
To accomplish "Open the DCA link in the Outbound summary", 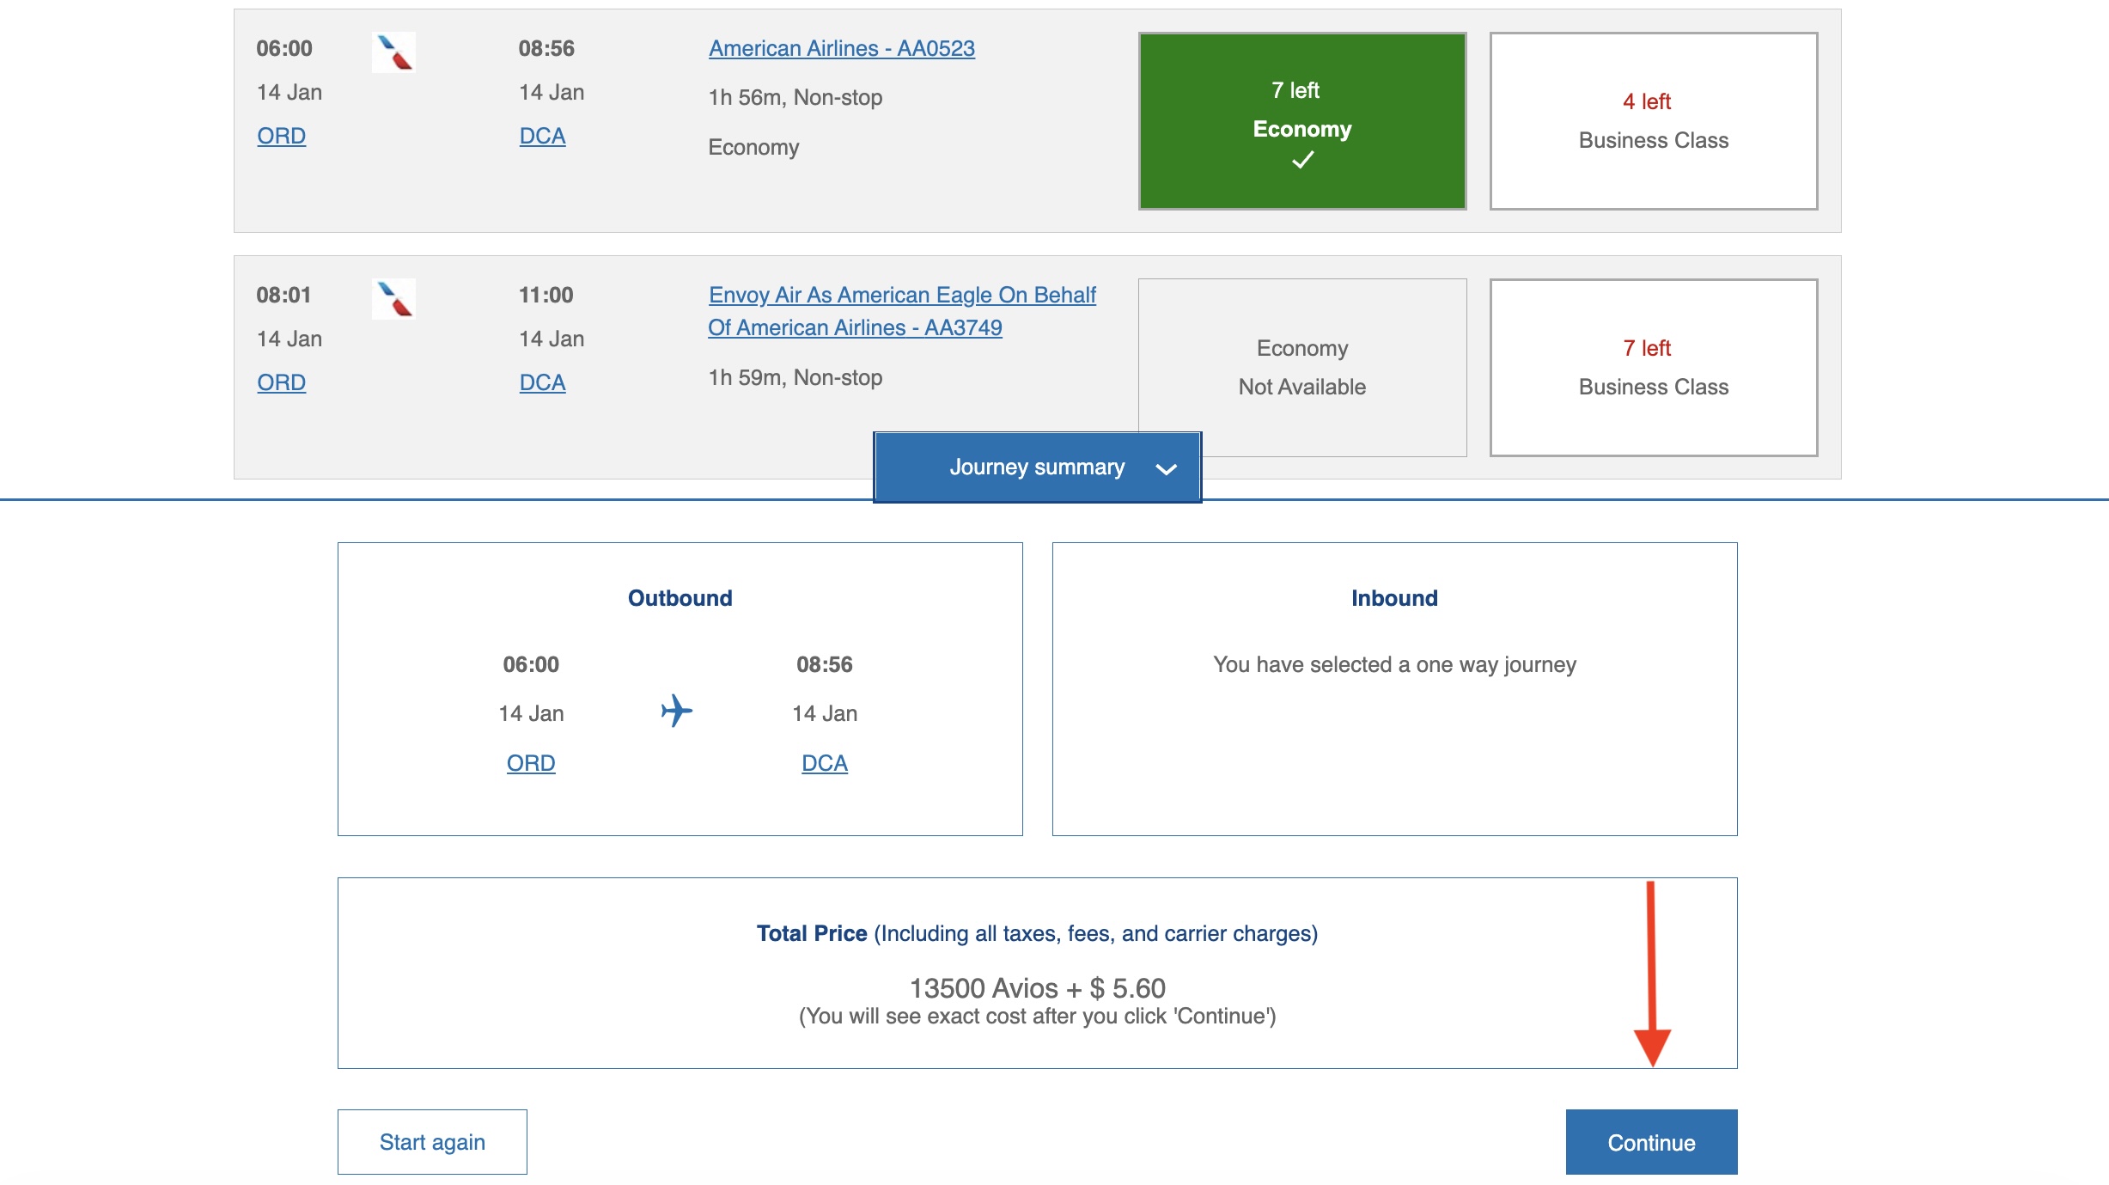I will coord(825,763).
